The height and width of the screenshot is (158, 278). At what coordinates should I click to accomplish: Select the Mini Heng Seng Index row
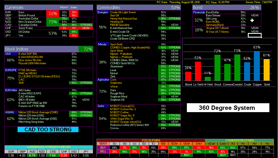tap(49, 122)
